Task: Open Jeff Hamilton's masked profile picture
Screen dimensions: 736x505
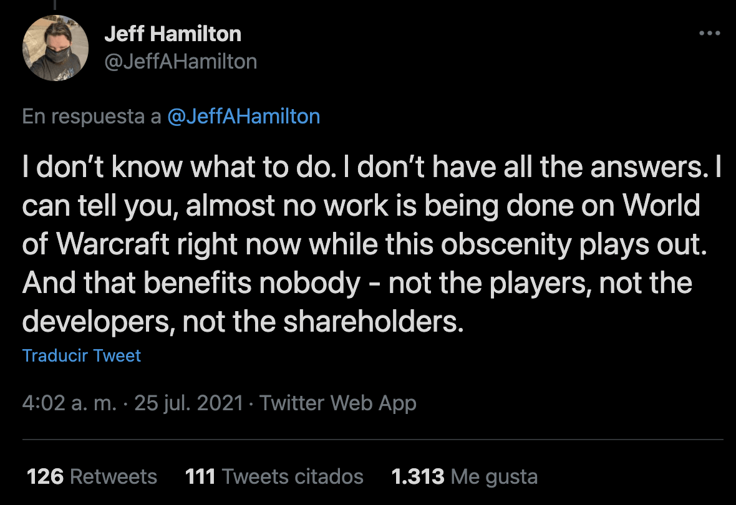Action: point(56,48)
